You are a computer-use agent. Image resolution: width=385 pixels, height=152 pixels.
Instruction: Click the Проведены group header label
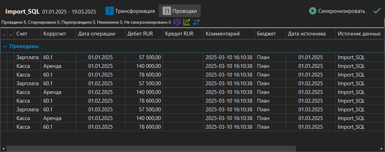(x=24, y=46)
